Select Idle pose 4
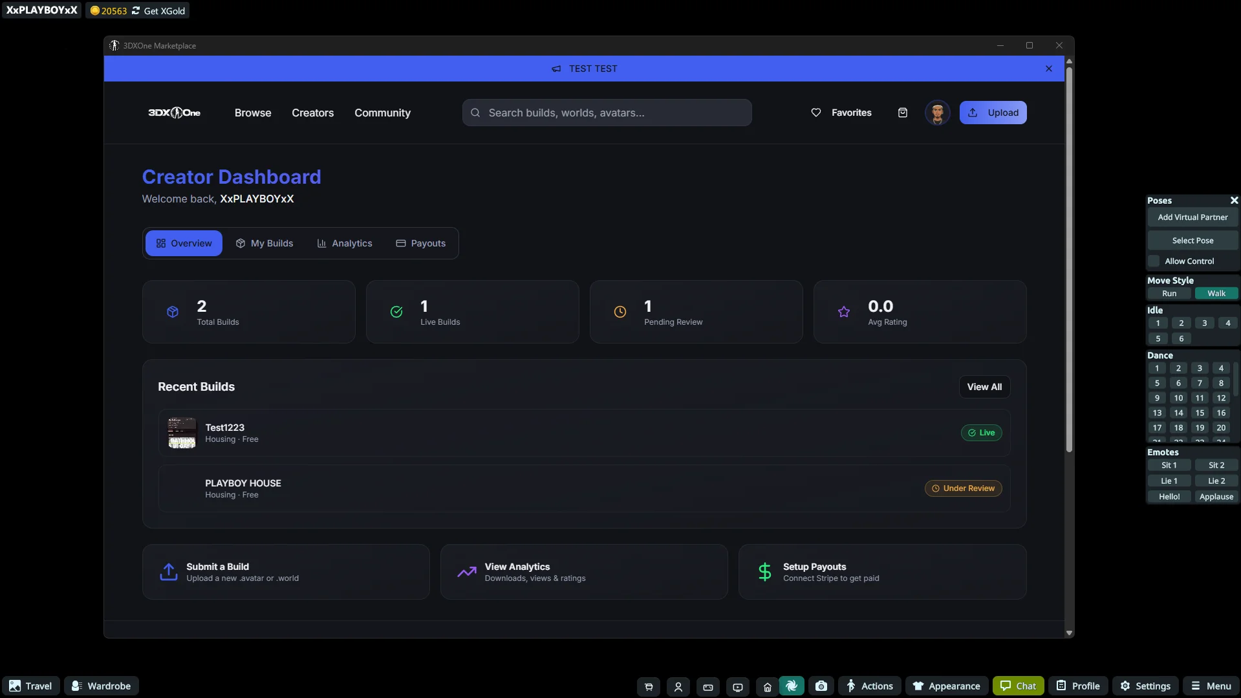The image size is (1241, 698). pyautogui.click(x=1227, y=323)
